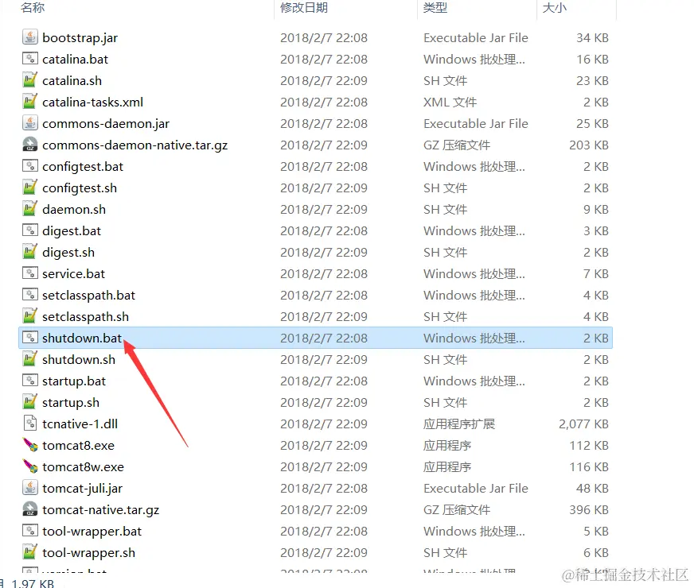This screenshot has width=694, height=588.
Task: Click the tomcat8w.exe feather icon
Action: [29, 466]
